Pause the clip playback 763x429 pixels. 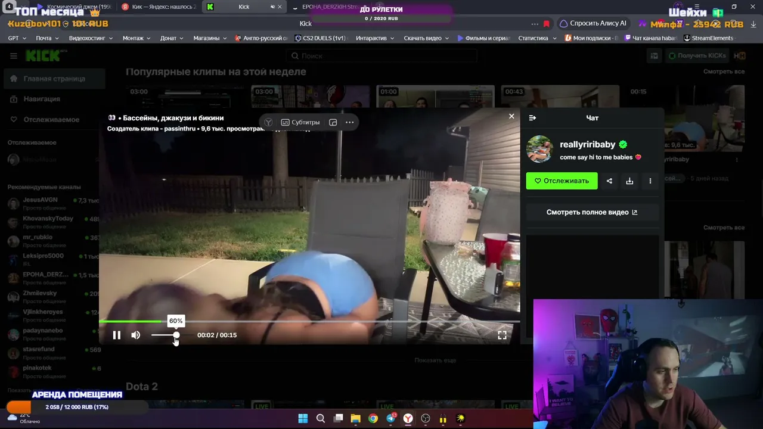[117, 335]
